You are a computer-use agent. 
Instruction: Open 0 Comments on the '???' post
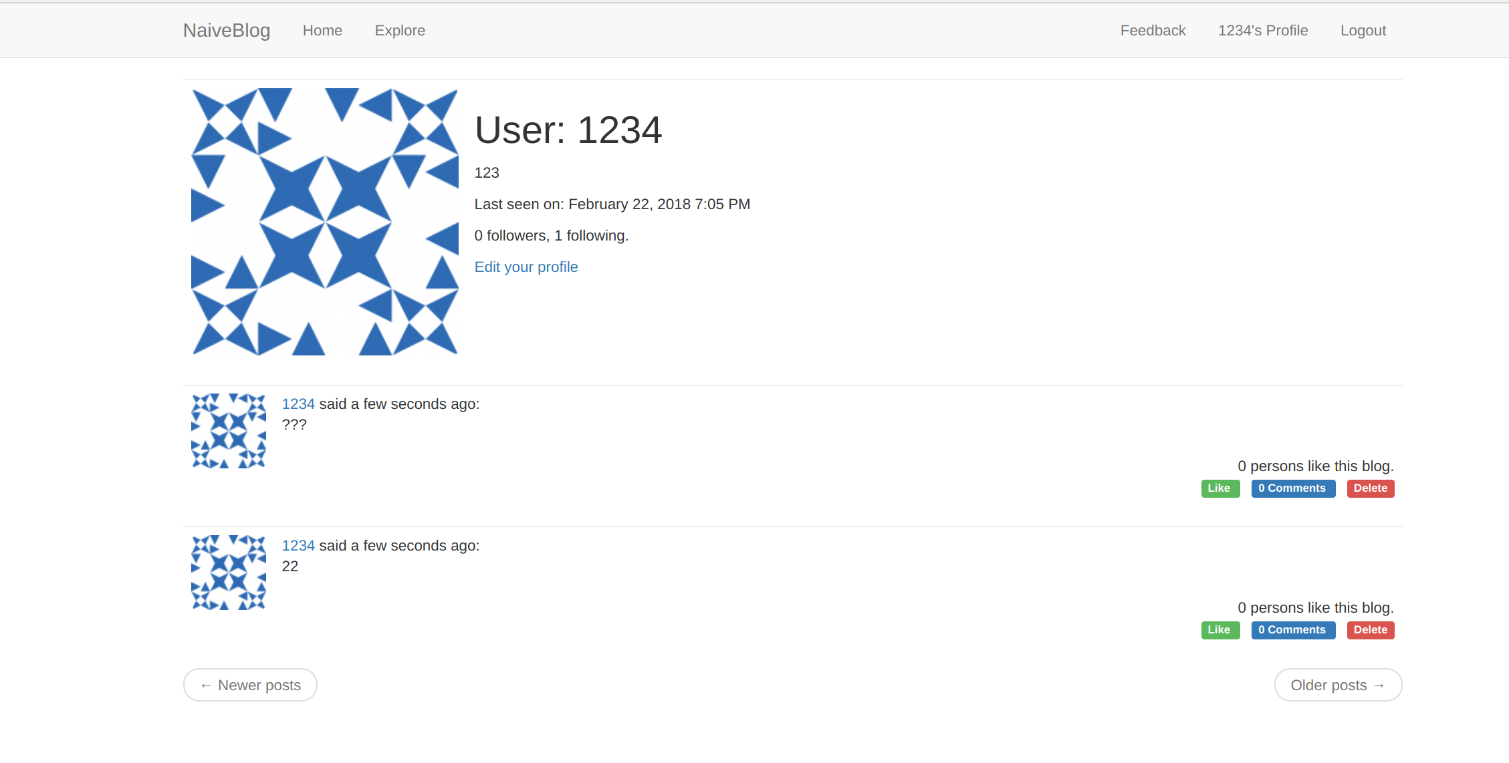1292,488
